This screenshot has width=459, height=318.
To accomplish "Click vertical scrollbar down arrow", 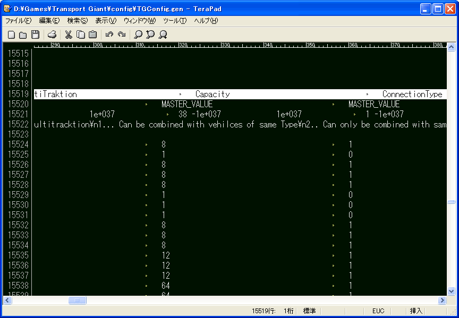I will (x=452, y=291).
